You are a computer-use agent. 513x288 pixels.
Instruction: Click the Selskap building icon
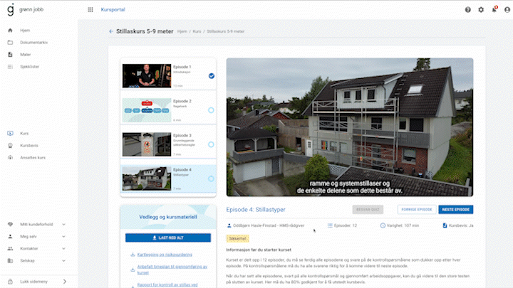click(x=10, y=260)
